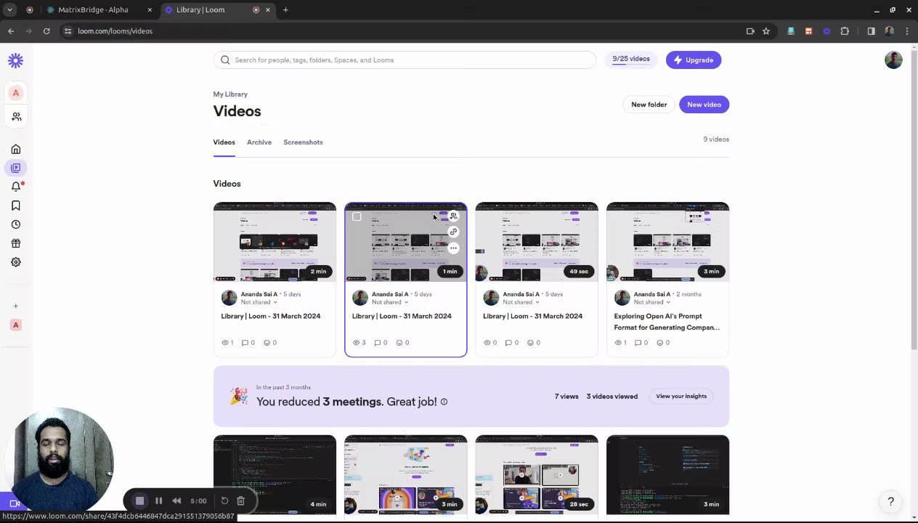This screenshot has width=918, height=523.
Task: Click the Upgrade button
Action: (x=693, y=60)
